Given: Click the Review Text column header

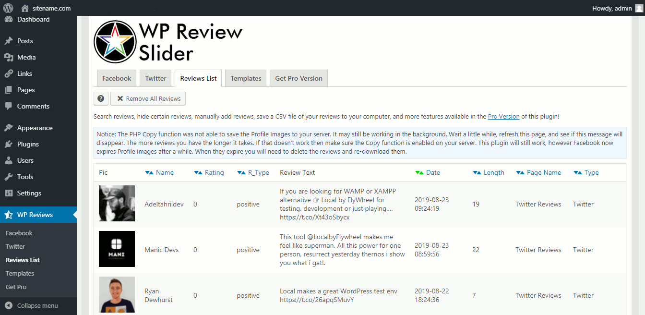Looking at the screenshot, I should (298, 172).
